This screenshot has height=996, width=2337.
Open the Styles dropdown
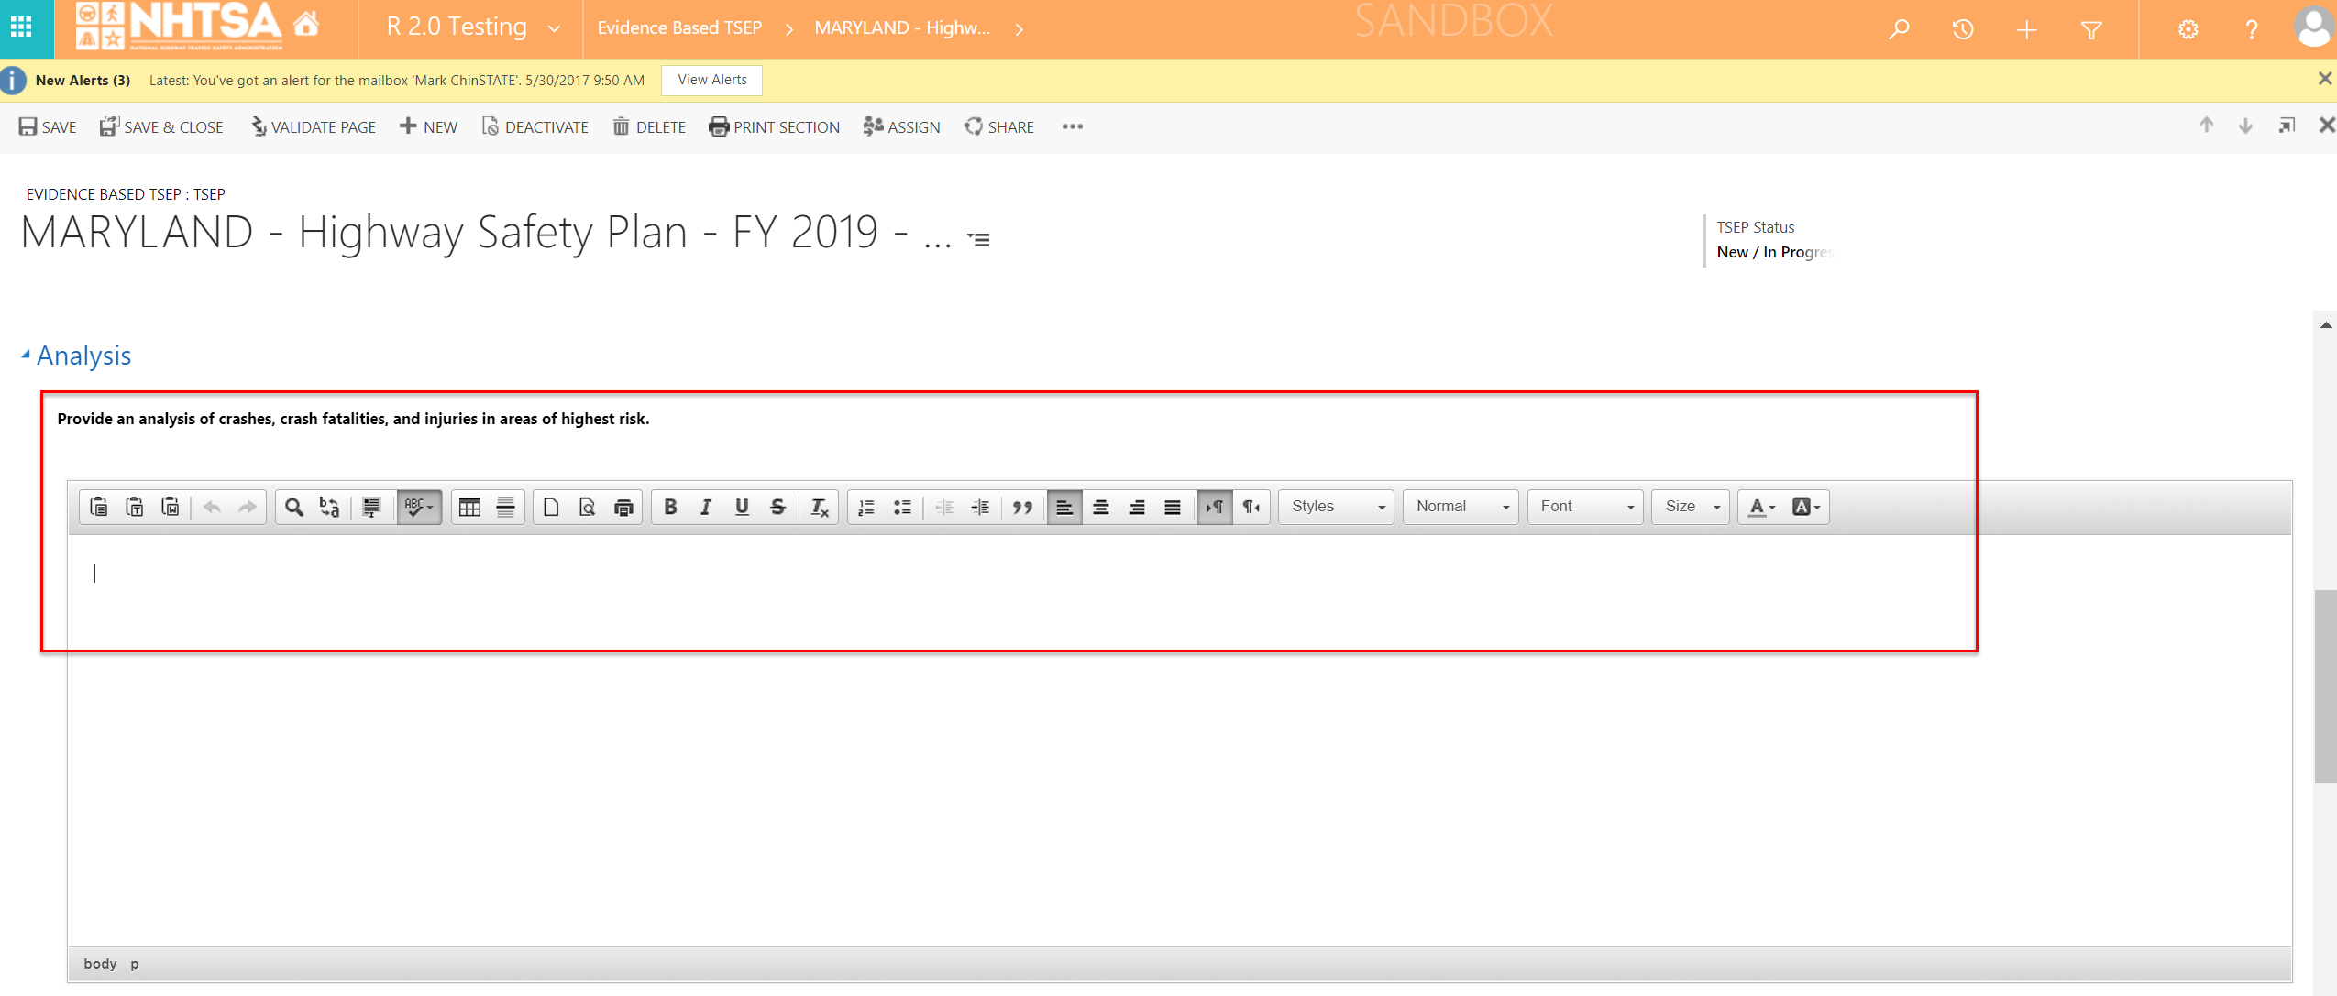pyautogui.click(x=1337, y=507)
